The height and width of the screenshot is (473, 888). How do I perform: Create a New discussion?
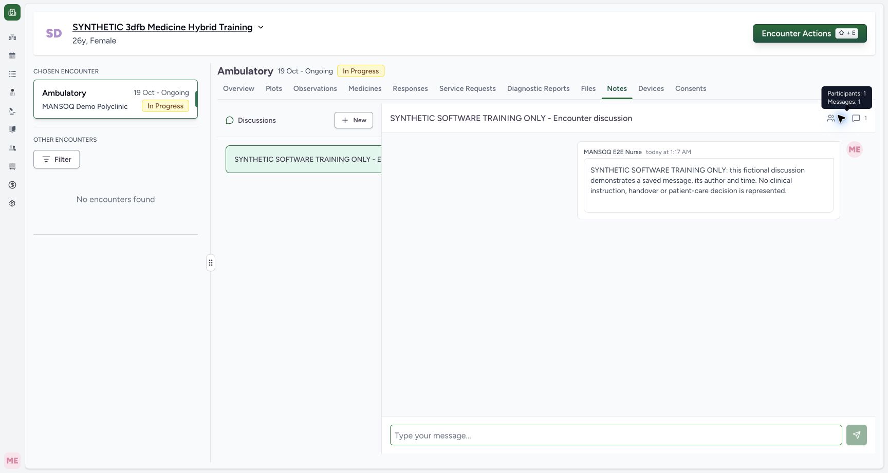(354, 120)
